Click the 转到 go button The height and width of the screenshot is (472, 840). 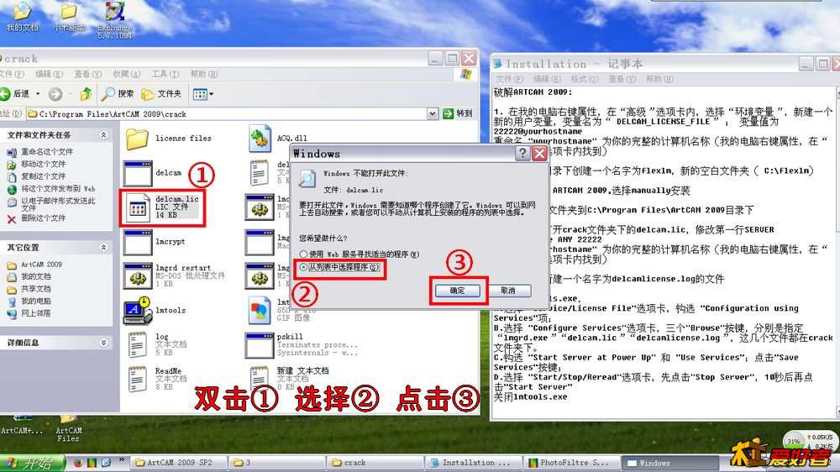458,113
